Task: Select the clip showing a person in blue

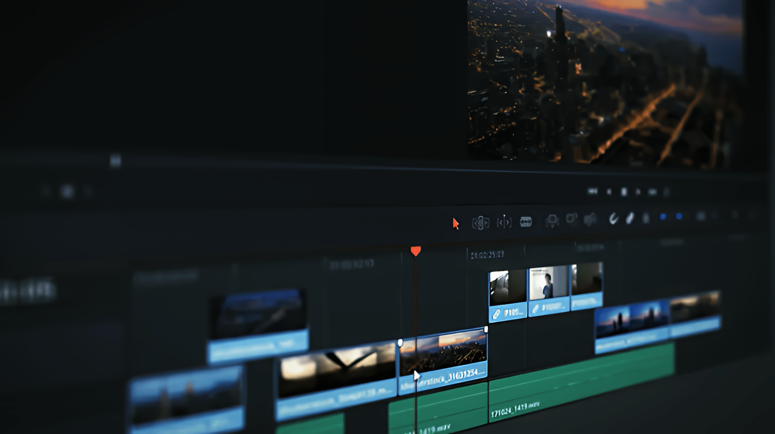Action: coord(549,290)
